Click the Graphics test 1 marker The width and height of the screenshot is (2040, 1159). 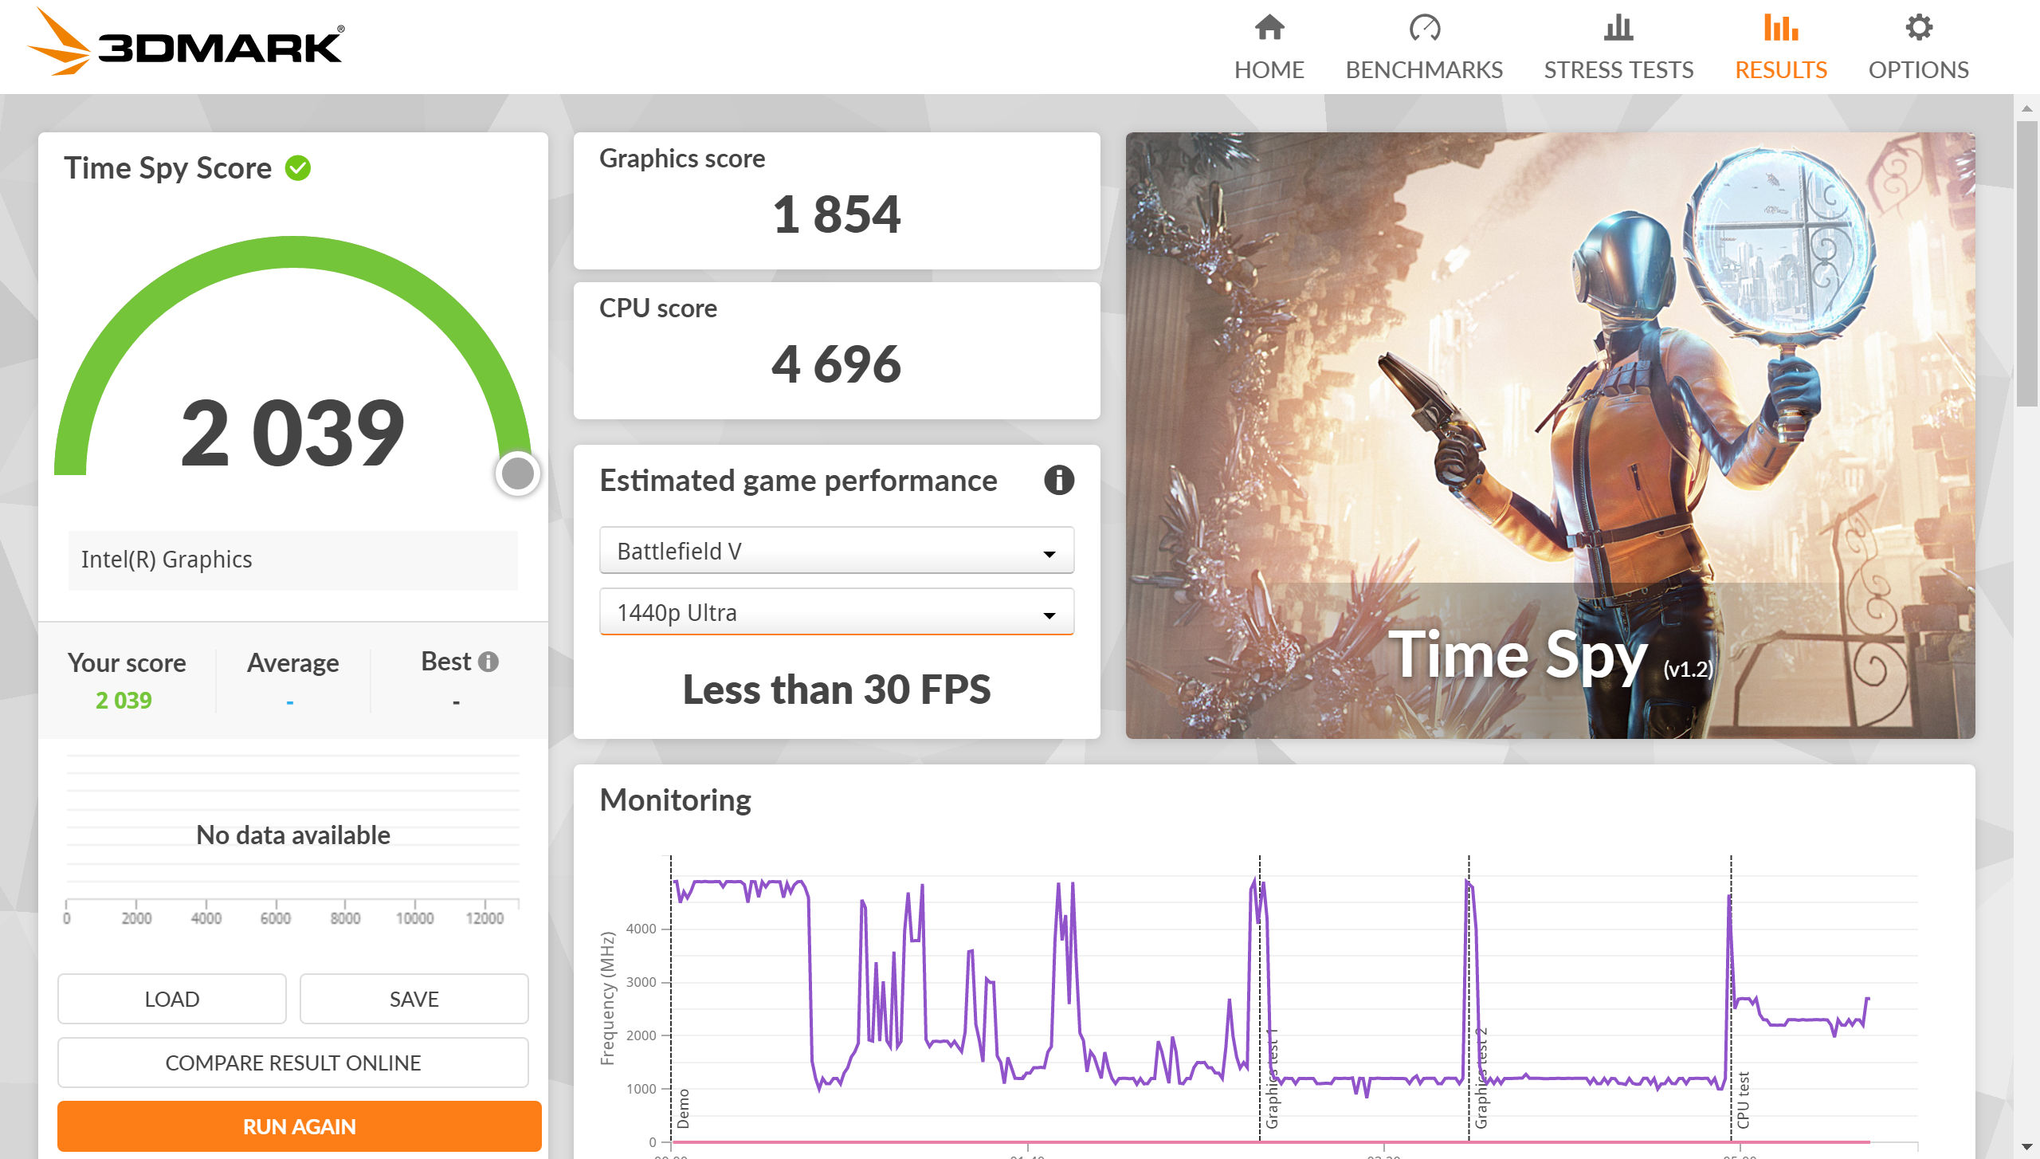click(x=1272, y=1078)
